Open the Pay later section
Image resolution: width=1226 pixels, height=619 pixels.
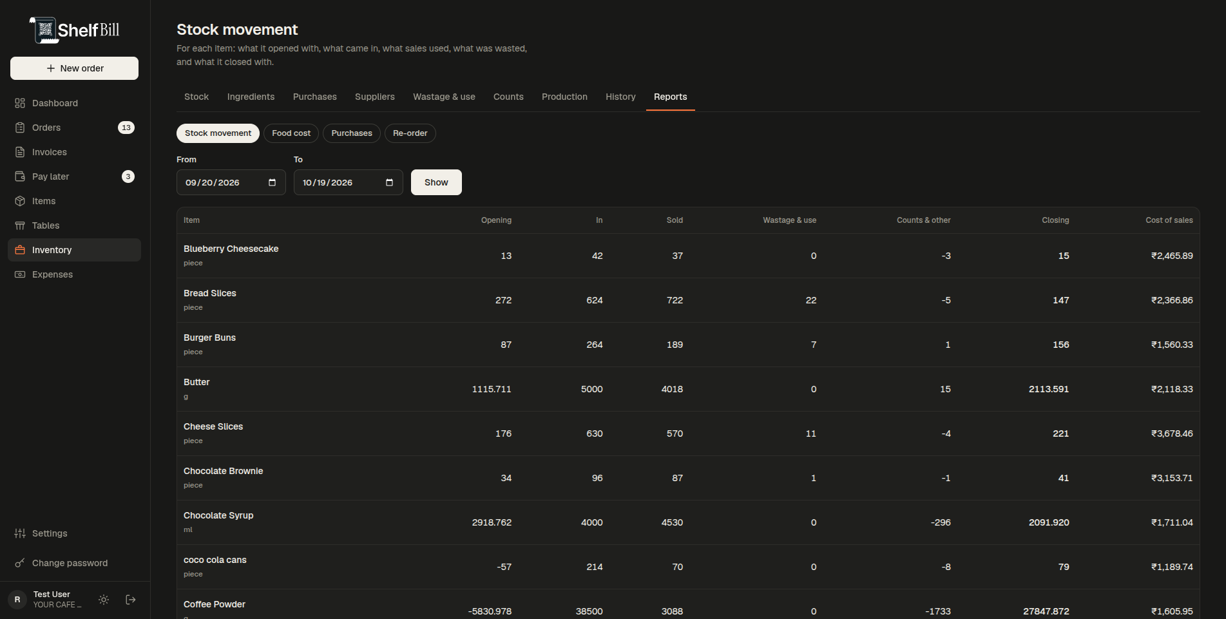pos(74,176)
